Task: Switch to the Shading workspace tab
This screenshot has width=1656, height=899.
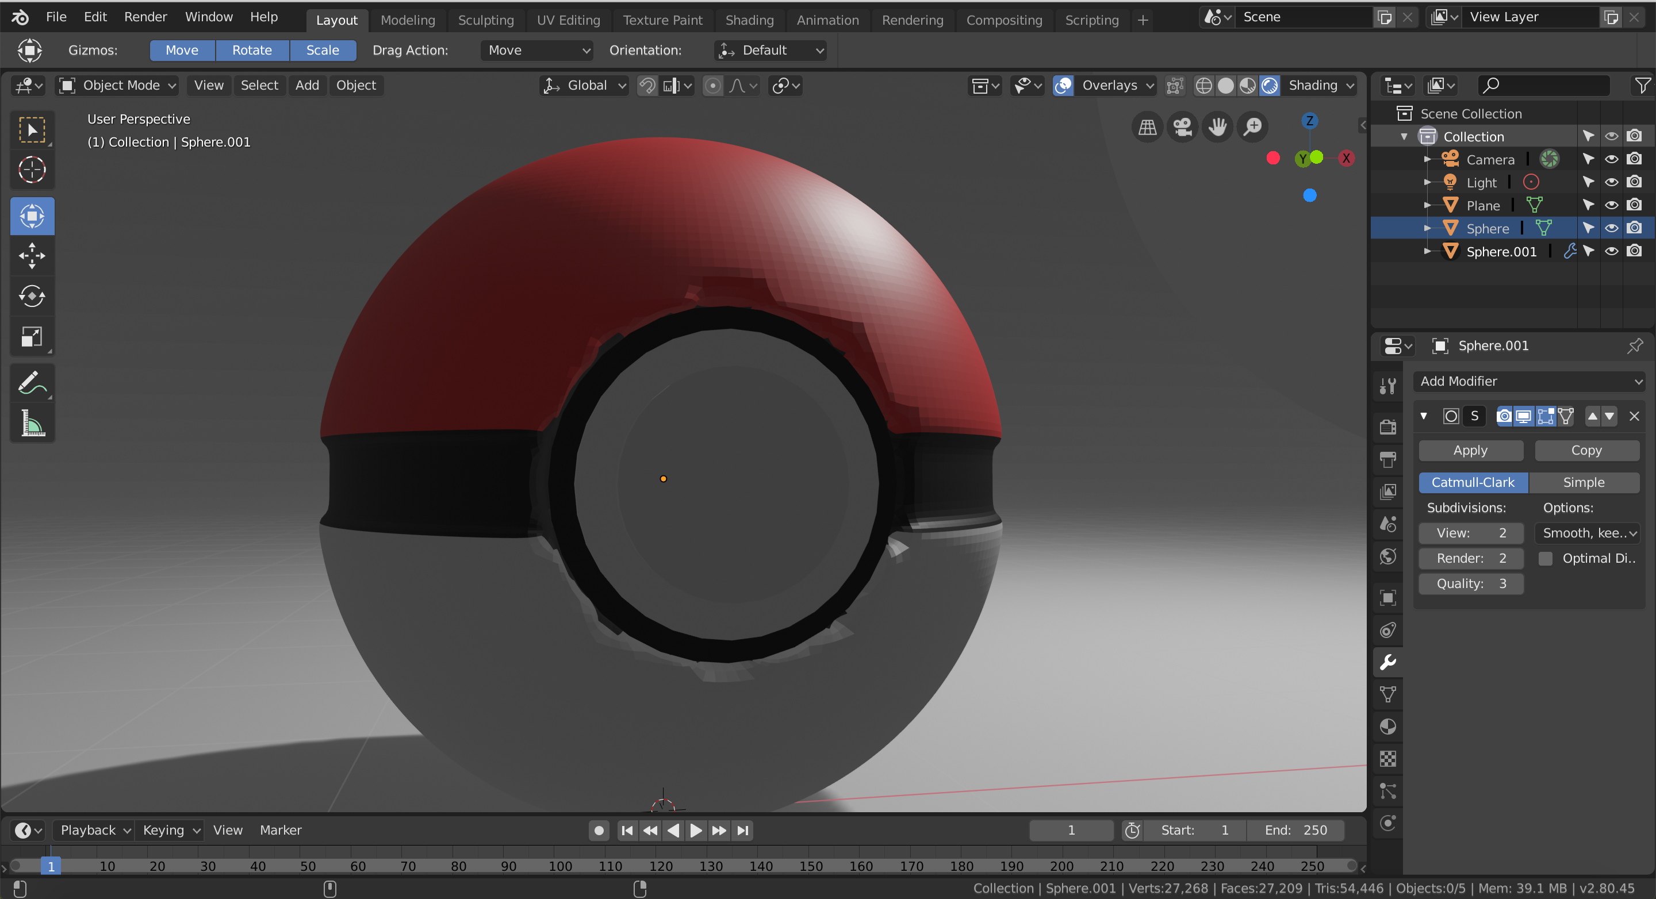Action: click(x=750, y=20)
